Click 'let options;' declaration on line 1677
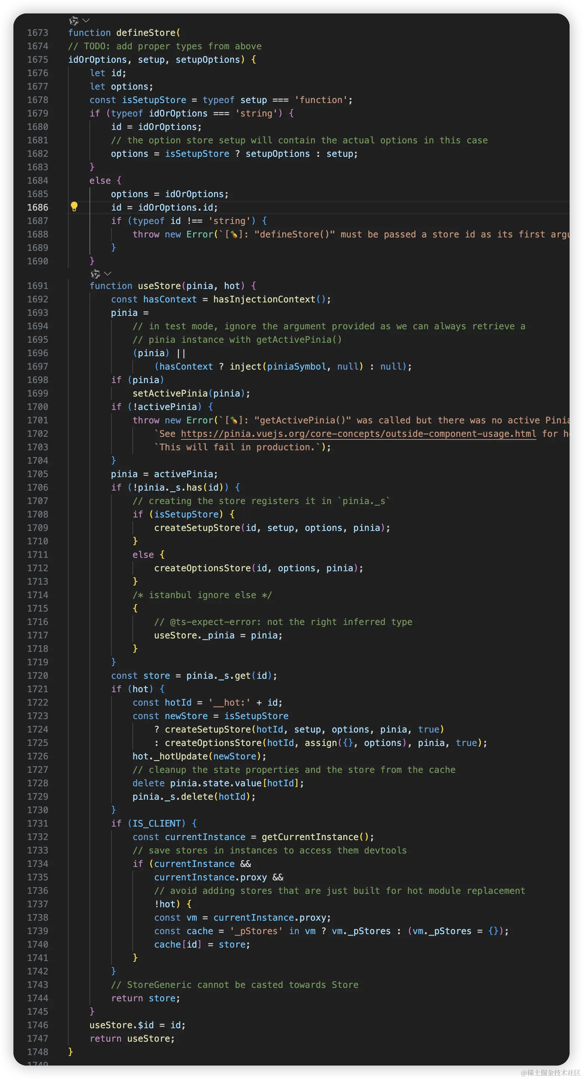 (122, 86)
